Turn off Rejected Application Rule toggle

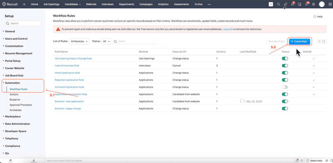[285, 80]
